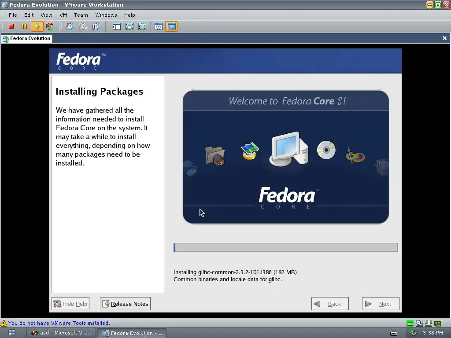Click the red Power Off toolbar button
Image resolution: width=451 pixels, height=338 pixels.
coord(11,26)
